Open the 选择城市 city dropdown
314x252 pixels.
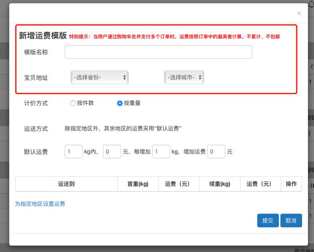click(x=183, y=77)
